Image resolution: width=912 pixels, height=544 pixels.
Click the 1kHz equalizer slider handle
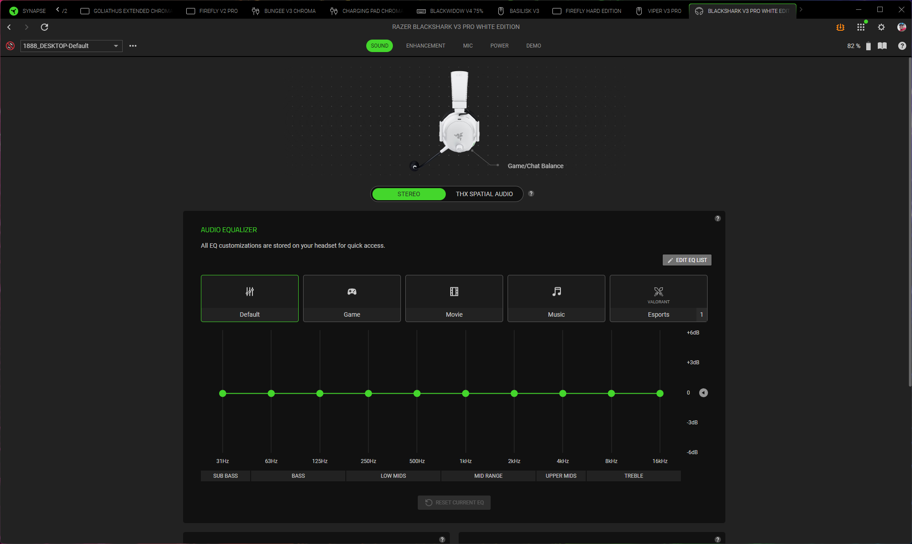[465, 393]
